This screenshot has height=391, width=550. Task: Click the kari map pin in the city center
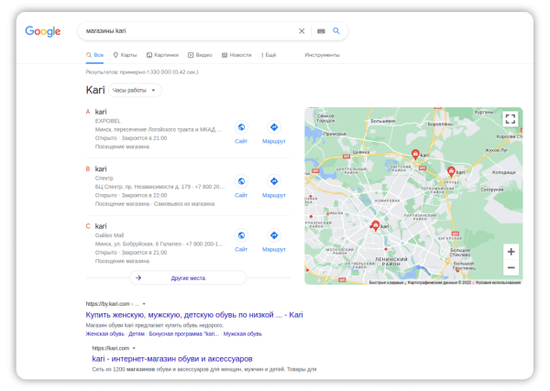376,225
